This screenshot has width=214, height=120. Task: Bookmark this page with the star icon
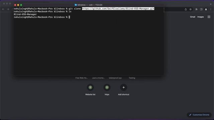191,9
